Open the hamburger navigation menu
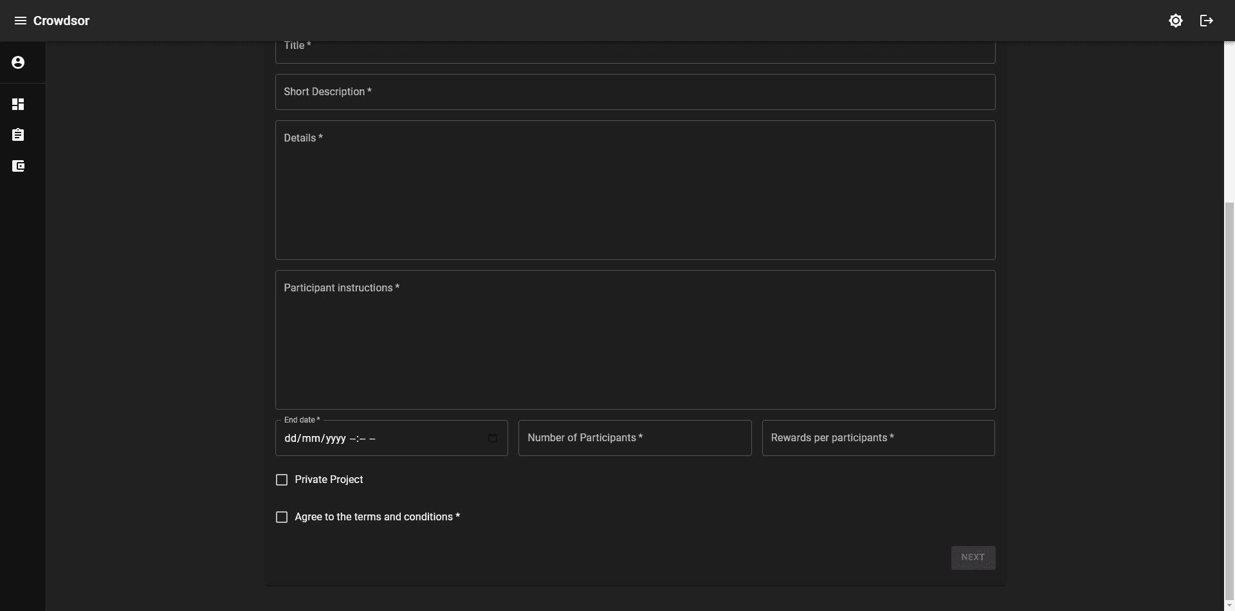 [20, 21]
